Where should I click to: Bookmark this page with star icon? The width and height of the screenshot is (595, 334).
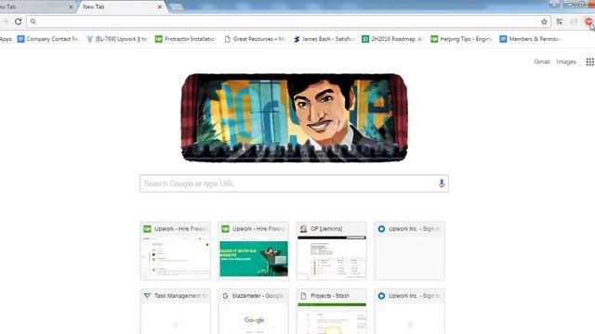pyautogui.click(x=544, y=21)
